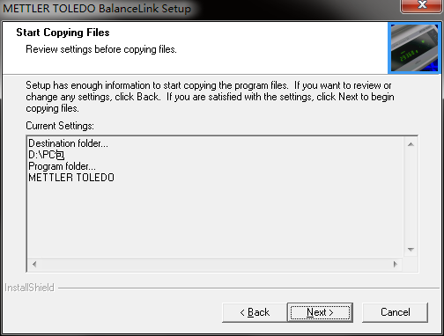Go back with the Back button
Viewport: 444px width, 336px height.
[x=255, y=312]
